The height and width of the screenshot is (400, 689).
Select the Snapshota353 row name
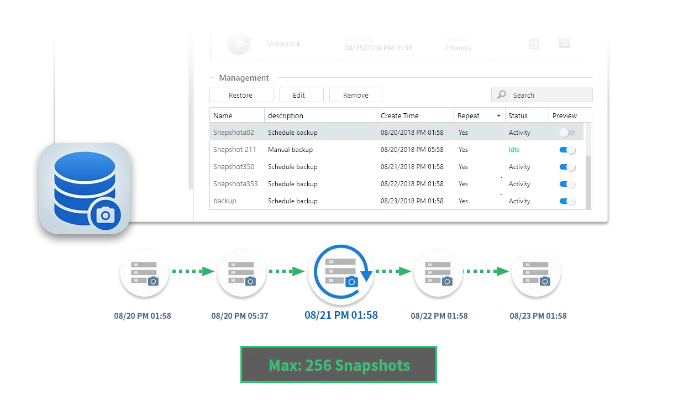[x=235, y=184]
